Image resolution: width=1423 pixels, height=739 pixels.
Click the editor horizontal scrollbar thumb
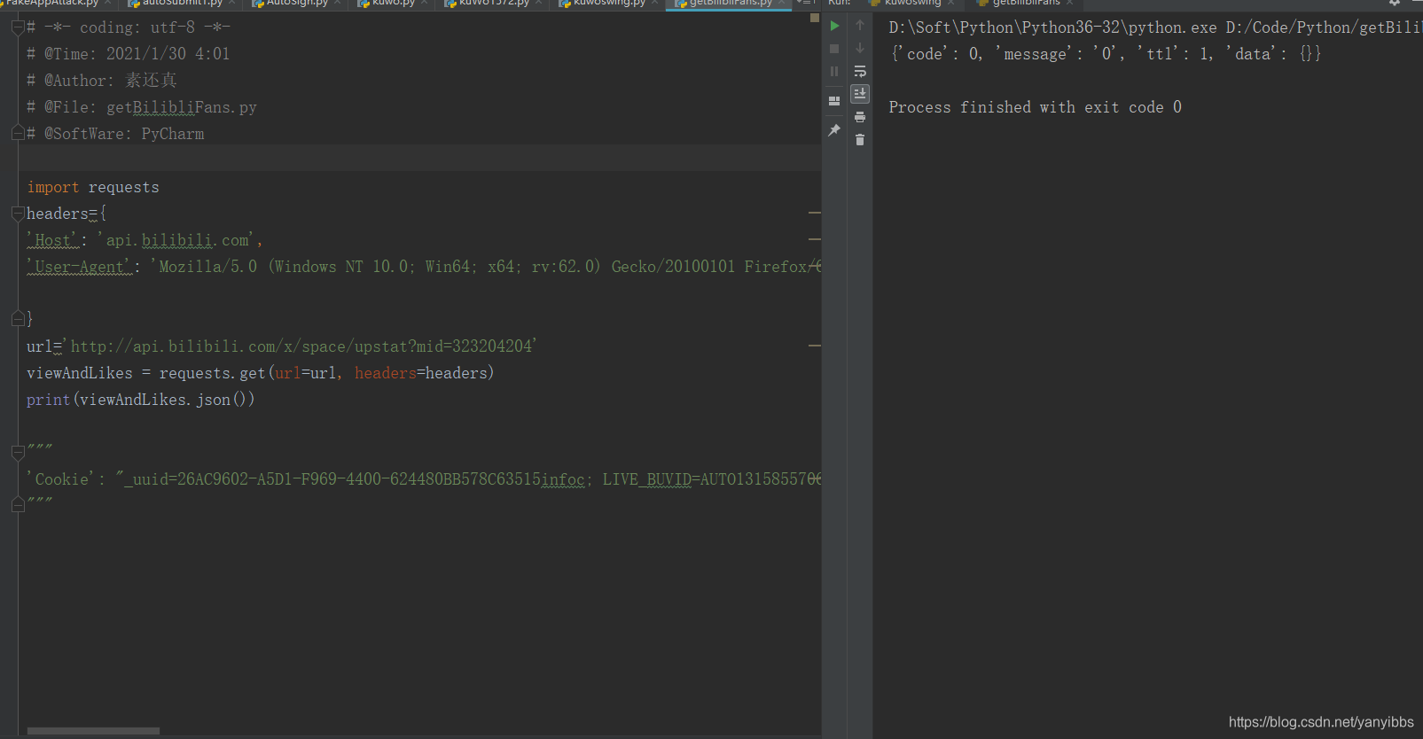coord(93,731)
